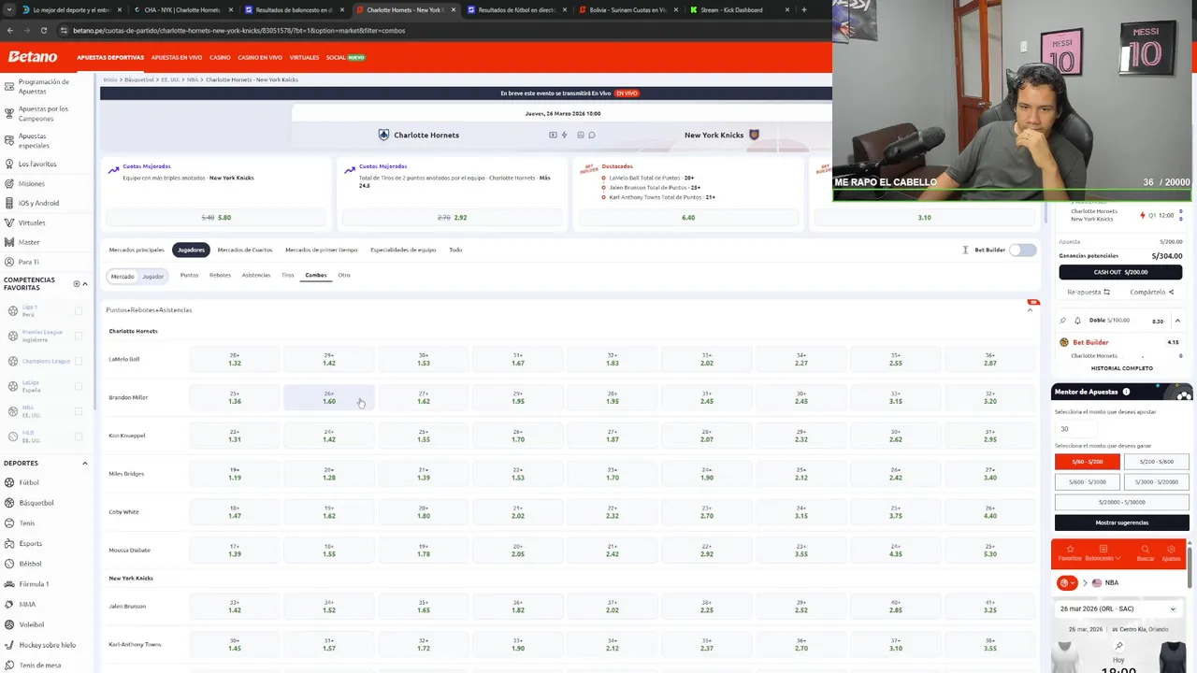The height and width of the screenshot is (673, 1197).
Task: Open Apuestas en Vivo menu
Action: click(x=177, y=58)
